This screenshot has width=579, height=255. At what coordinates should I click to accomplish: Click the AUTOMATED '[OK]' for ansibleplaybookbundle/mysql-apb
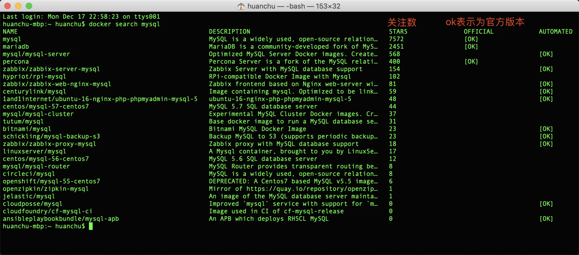click(546, 219)
